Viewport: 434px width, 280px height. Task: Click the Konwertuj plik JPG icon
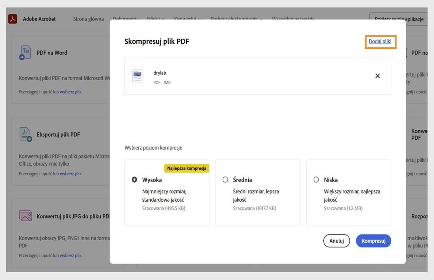click(26, 216)
